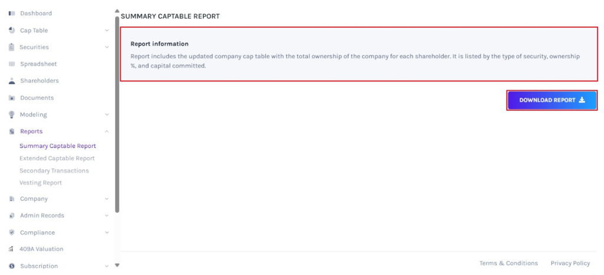Click the Modeling lightbulb icon
This screenshot has width=604, height=275.
(12, 115)
